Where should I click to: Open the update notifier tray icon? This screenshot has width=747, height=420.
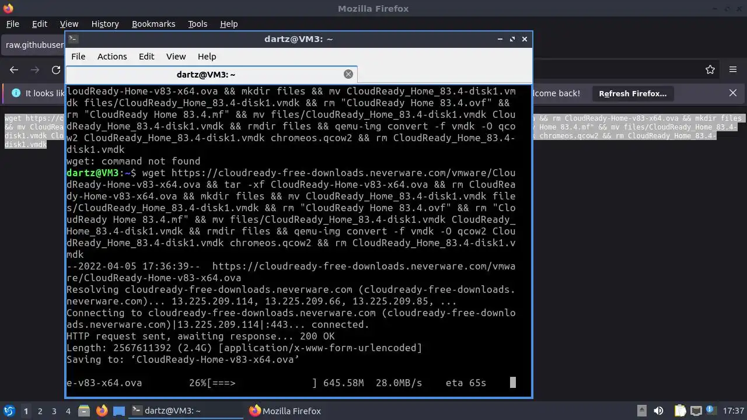coord(711,411)
